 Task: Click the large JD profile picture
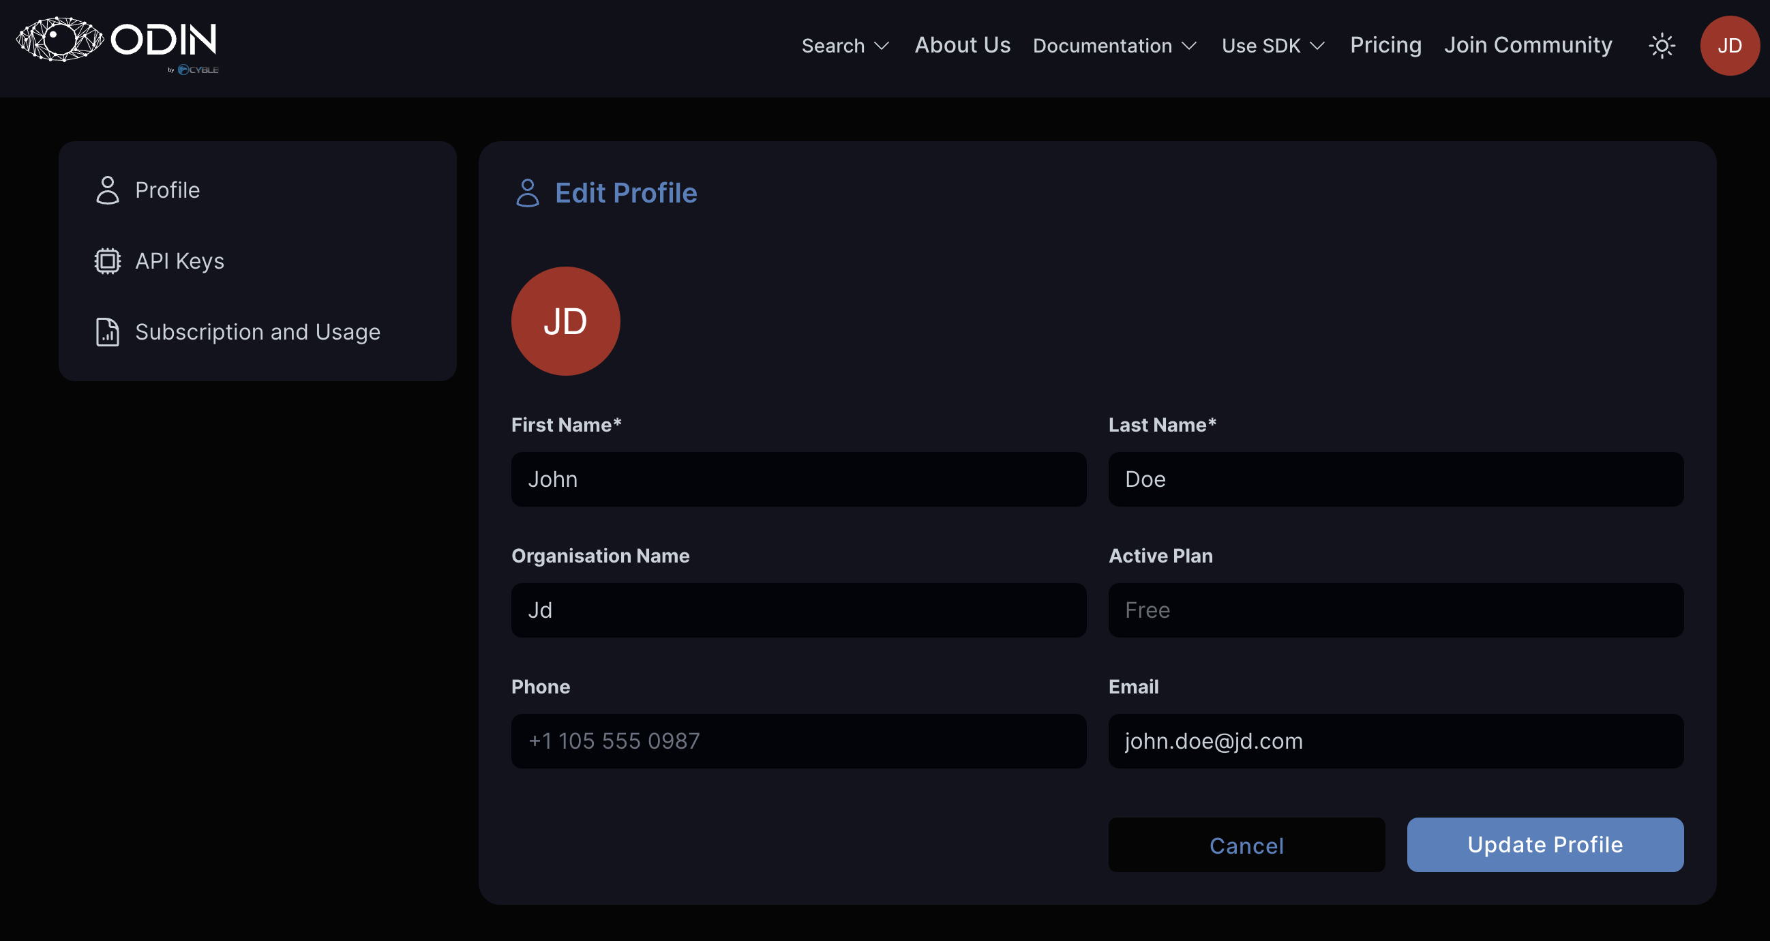click(565, 321)
